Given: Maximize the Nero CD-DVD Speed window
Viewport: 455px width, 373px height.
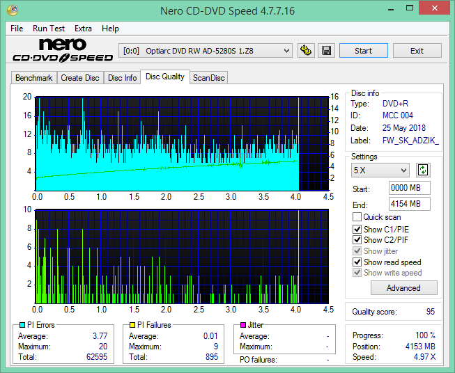Looking at the screenshot, I should (x=410, y=8).
